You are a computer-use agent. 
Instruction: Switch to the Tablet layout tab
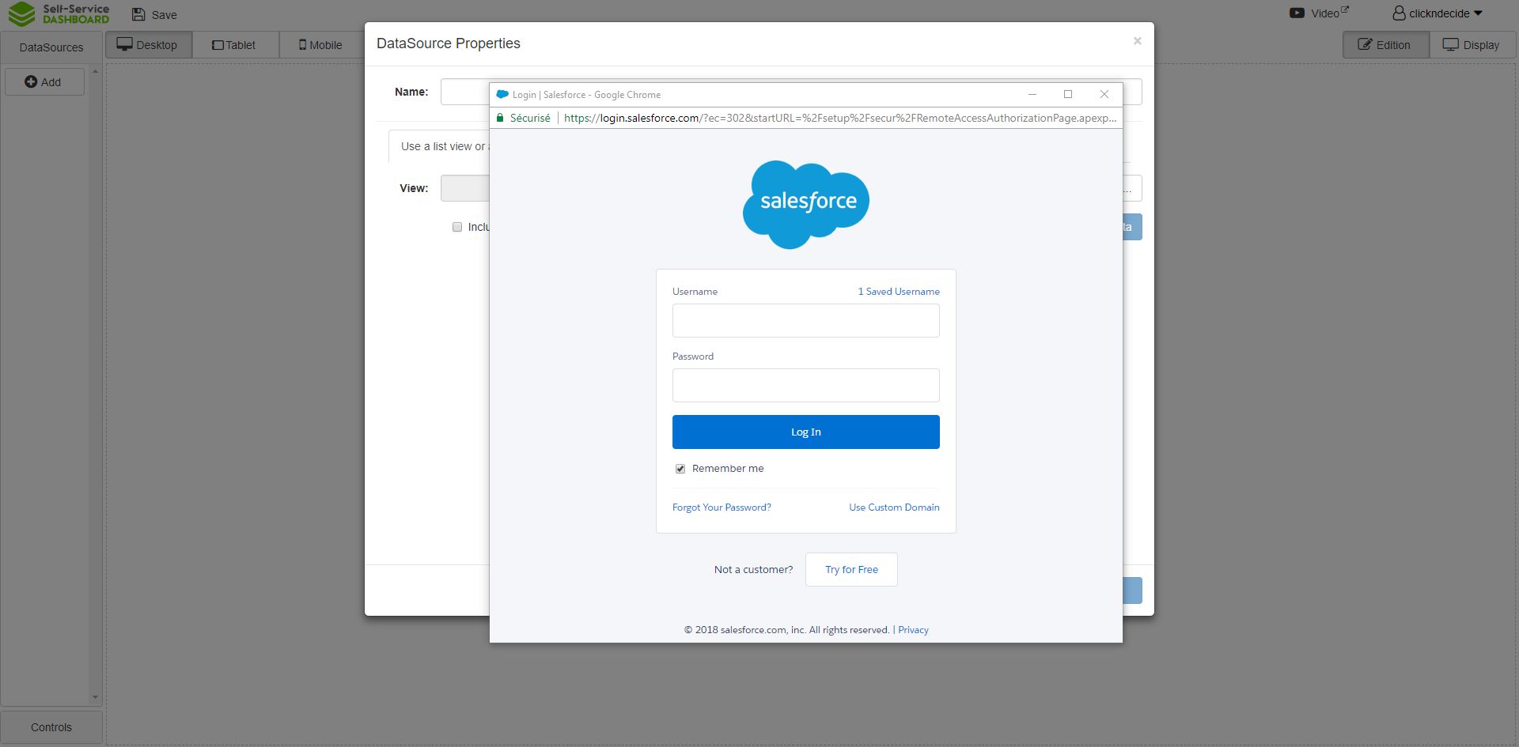(x=236, y=45)
